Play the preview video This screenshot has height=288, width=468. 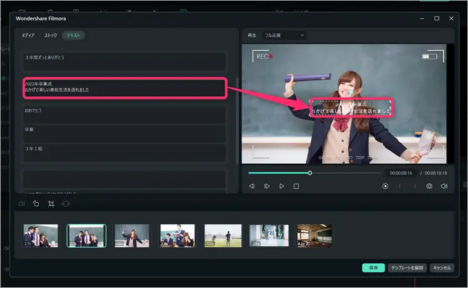click(282, 186)
